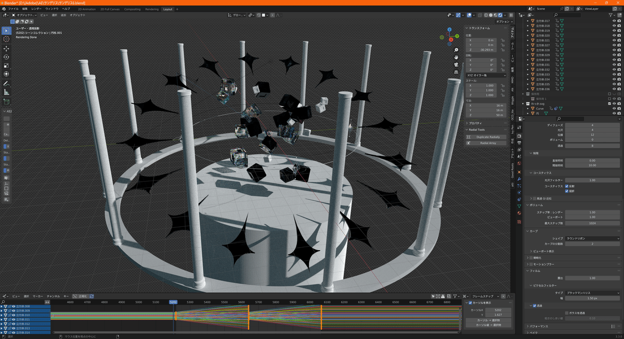Collapse the トランスフォーム panel
This screenshot has height=339, width=624.
(467, 28)
